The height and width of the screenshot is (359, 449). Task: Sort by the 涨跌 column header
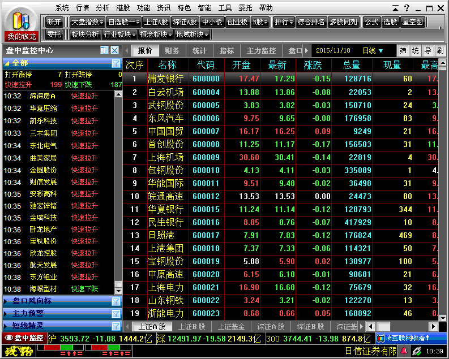point(313,65)
